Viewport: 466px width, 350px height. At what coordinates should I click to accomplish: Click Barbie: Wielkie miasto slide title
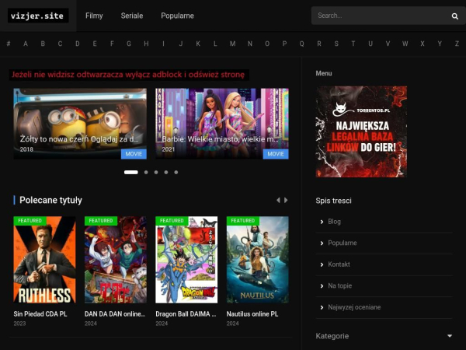221,139
